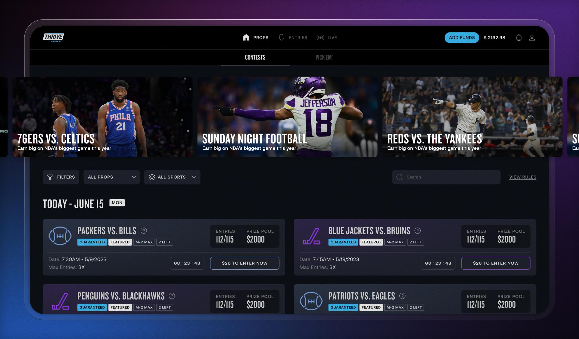Click the funnel icon in Filters
The width and height of the screenshot is (579, 339).
click(50, 177)
